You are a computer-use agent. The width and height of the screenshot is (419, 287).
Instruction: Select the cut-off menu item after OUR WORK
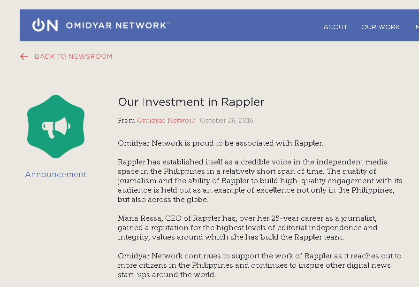coord(417,27)
